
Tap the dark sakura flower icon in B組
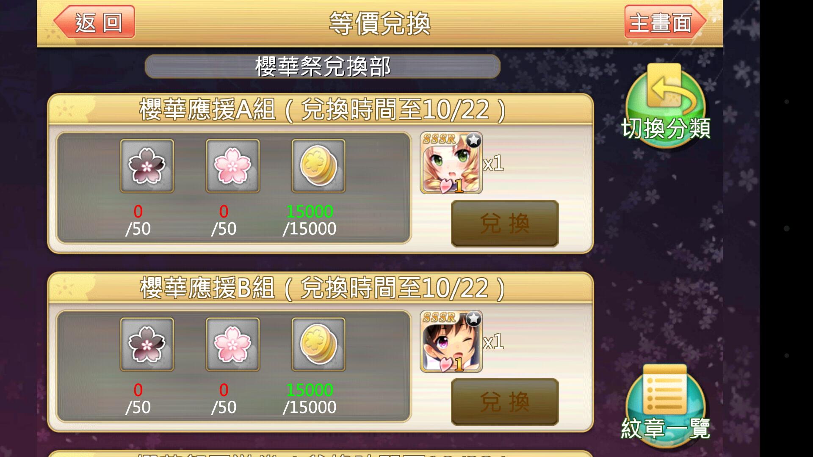[x=147, y=344]
